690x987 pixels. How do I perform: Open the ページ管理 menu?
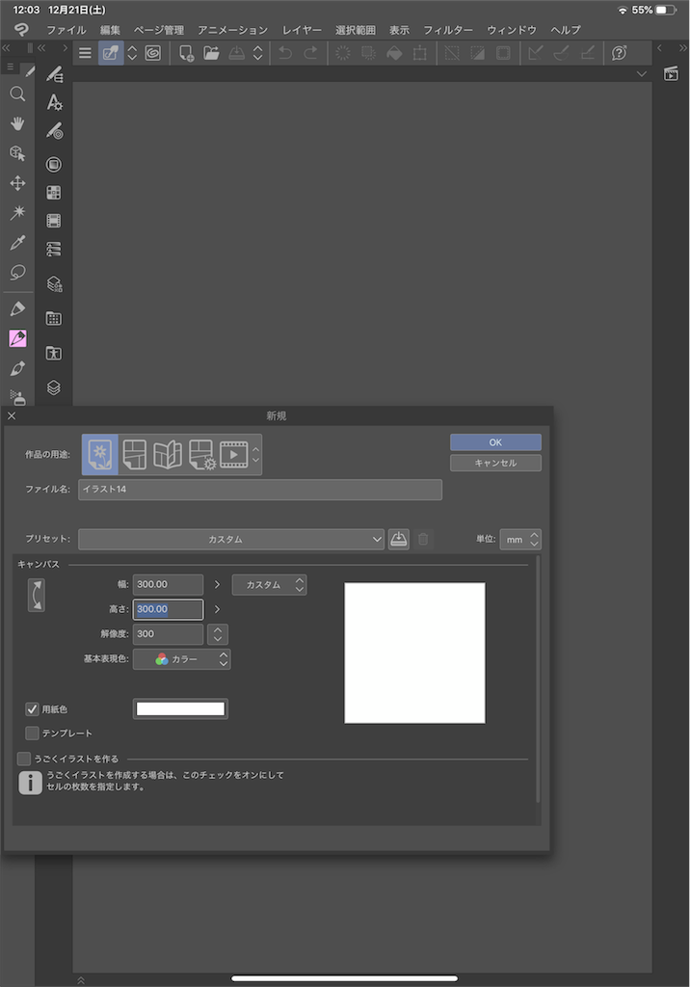(x=159, y=30)
